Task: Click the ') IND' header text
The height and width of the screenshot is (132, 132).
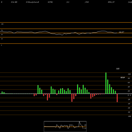Action: [87, 2]
